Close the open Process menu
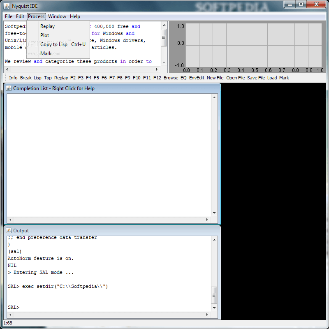The height and width of the screenshot is (329, 329). pos(36,16)
